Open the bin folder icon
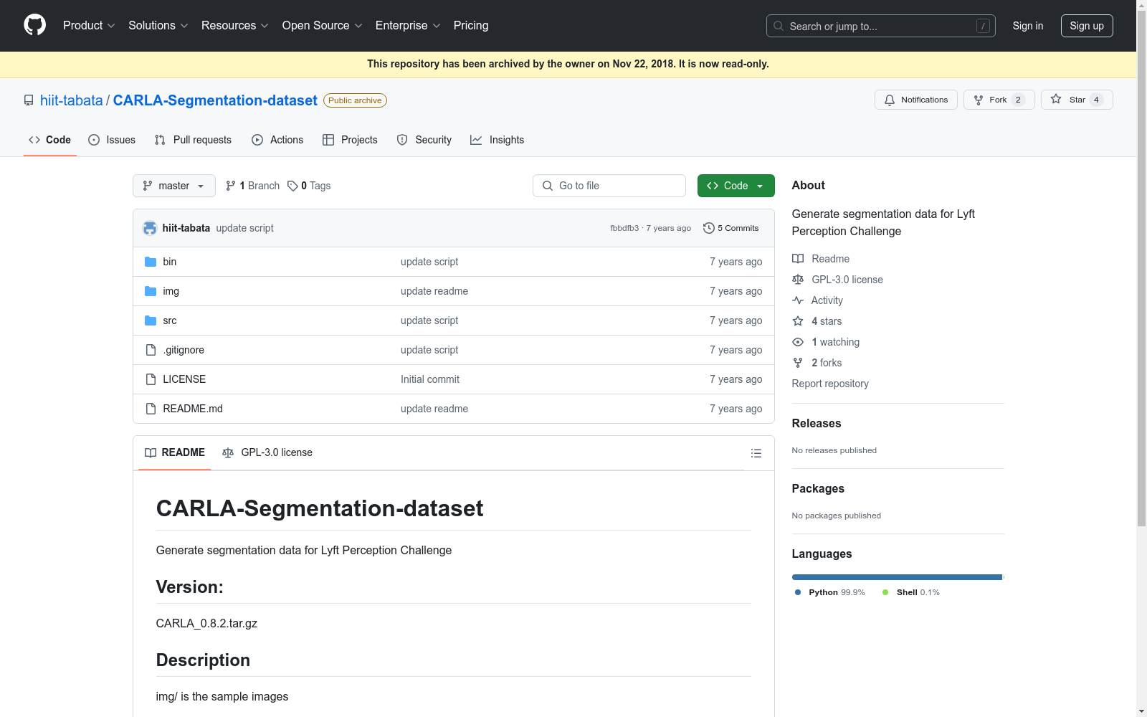This screenshot has width=1147, height=717. coord(151,262)
